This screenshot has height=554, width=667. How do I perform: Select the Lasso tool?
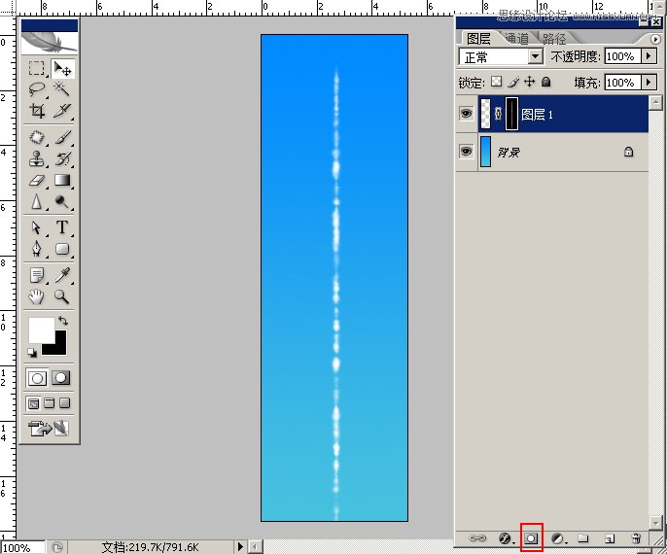pos(37,88)
